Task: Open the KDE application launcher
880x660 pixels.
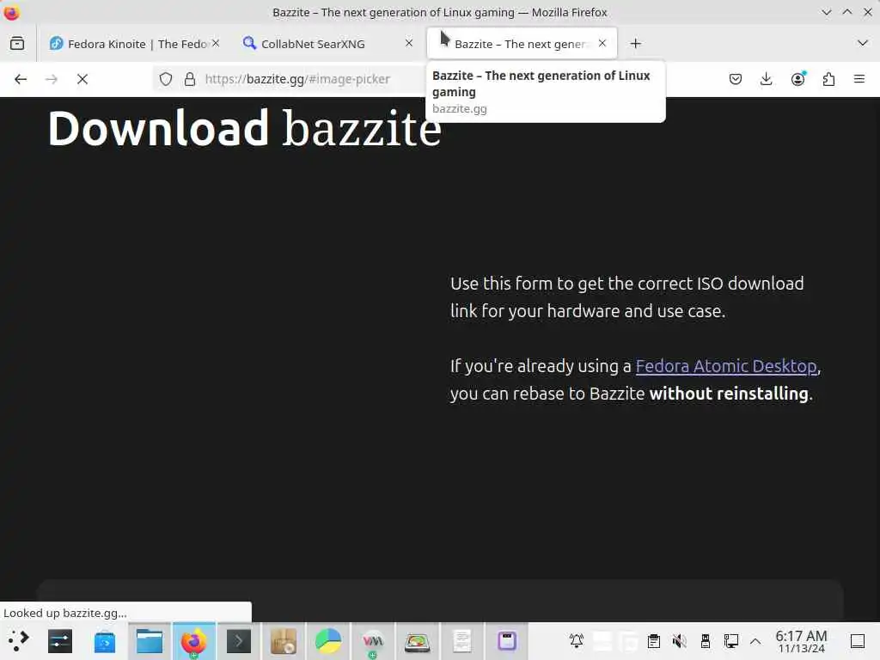Action: tap(18, 641)
